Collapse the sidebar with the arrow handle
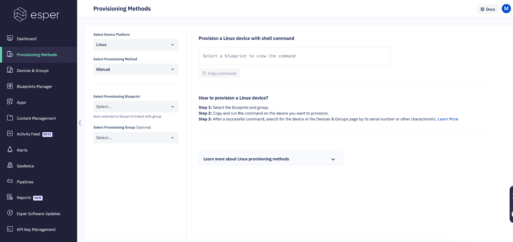The width and height of the screenshot is (513, 242). [x=80, y=123]
